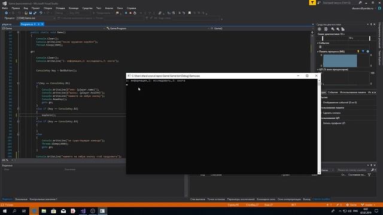Switch to the Контрольные значения 1 tab
Viewport: 383px width, 215px height.
tap(43, 199)
